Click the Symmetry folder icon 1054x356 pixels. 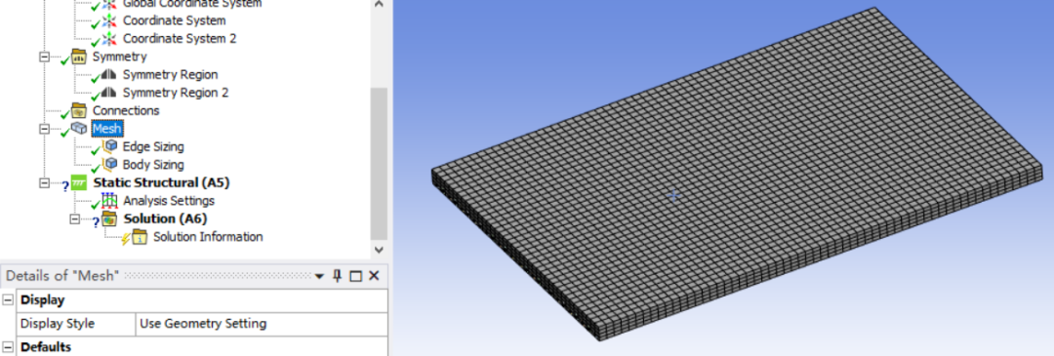pos(79,57)
